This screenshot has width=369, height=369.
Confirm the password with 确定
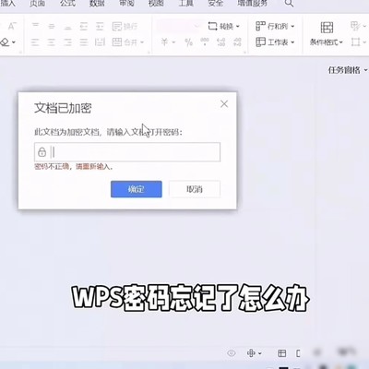pos(137,189)
